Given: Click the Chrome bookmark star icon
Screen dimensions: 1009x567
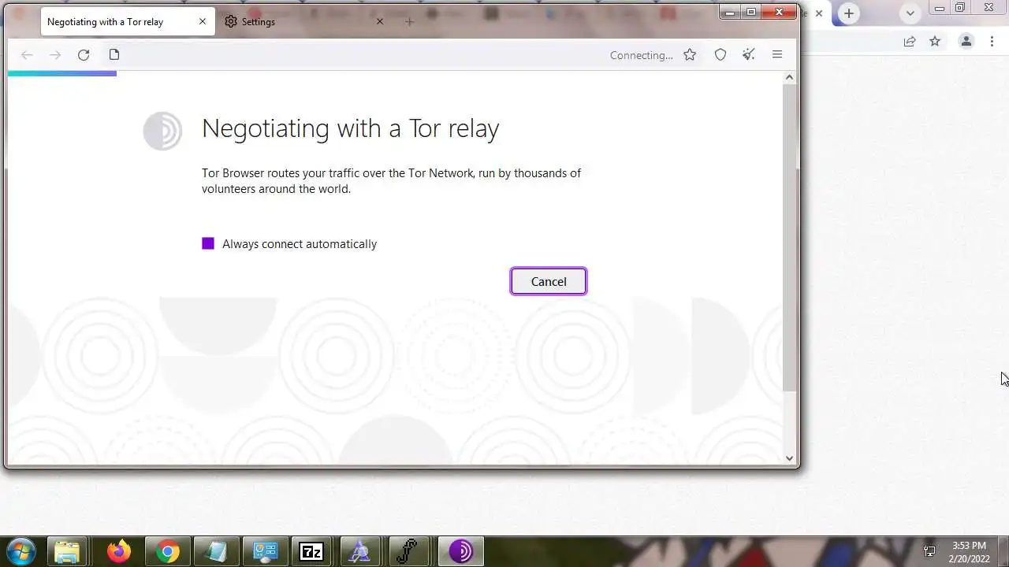Looking at the screenshot, I should pos(935,41).
